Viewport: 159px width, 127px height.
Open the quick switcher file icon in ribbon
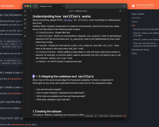25,11
